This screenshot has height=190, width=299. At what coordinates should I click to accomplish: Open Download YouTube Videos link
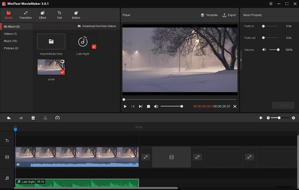click(97, 26)
